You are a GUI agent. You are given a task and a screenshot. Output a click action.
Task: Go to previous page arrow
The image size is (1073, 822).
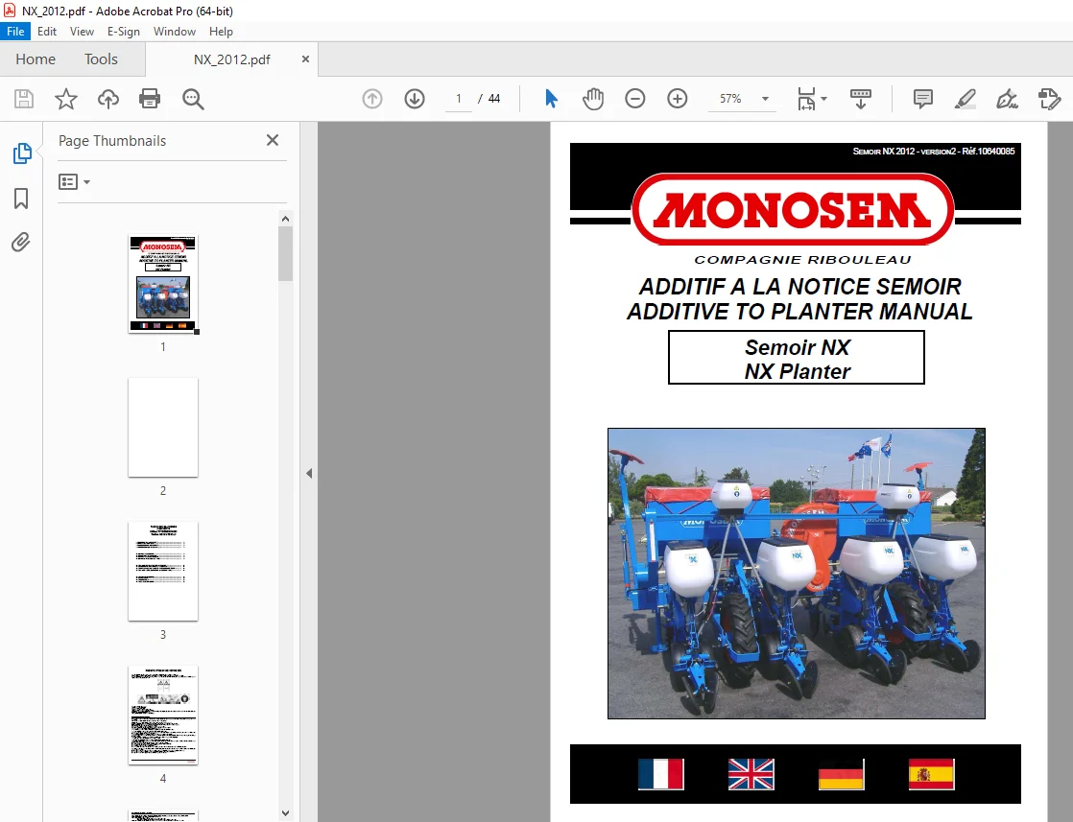coord(372,99)
